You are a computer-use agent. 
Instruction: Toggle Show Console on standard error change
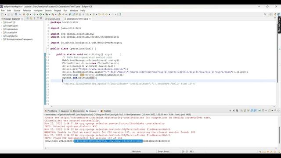[255, 111]
